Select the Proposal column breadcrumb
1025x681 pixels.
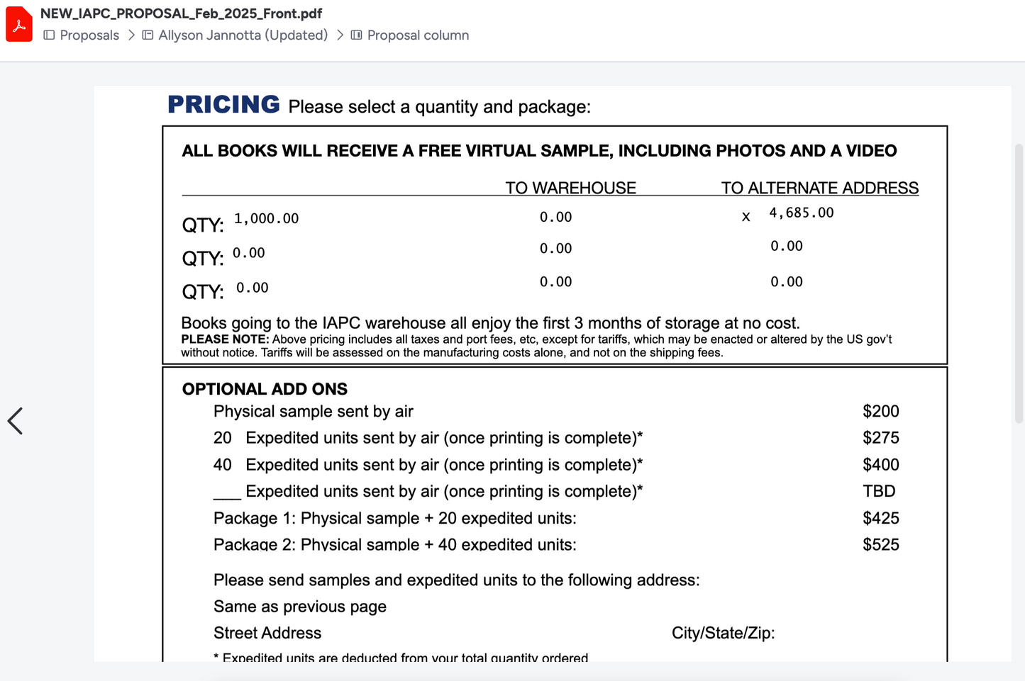point(418,35)
